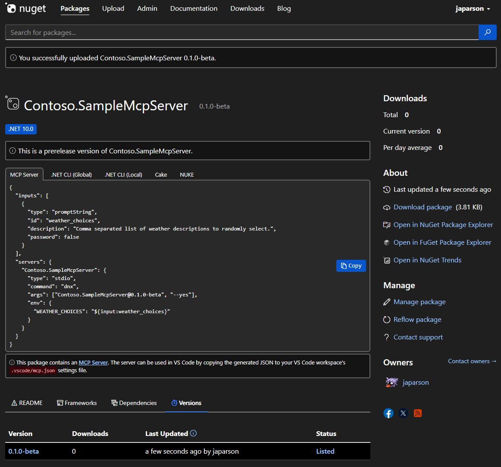
Task: Open the NuGet Trends chart icon
Action: coord(387,260)
